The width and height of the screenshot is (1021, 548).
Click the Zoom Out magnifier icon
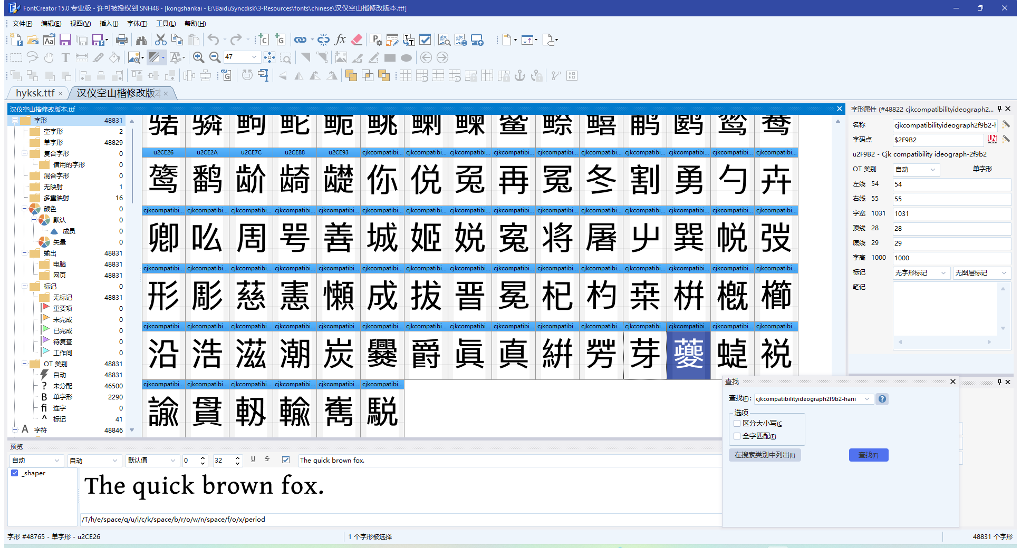click(x=215, y=57)
